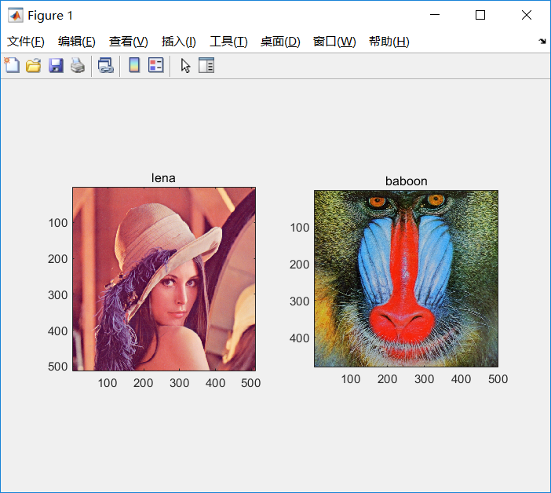Toggle the Edit Plot arrow tool
This screenshot has height=493, width=551.
[x=185, y=66]
